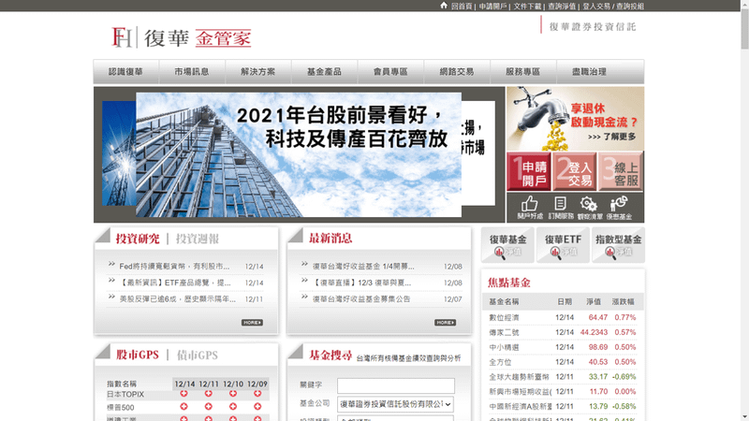The image size is (749, 421).
Task: Open the 服務專區 menu
Action: (523, 72)
